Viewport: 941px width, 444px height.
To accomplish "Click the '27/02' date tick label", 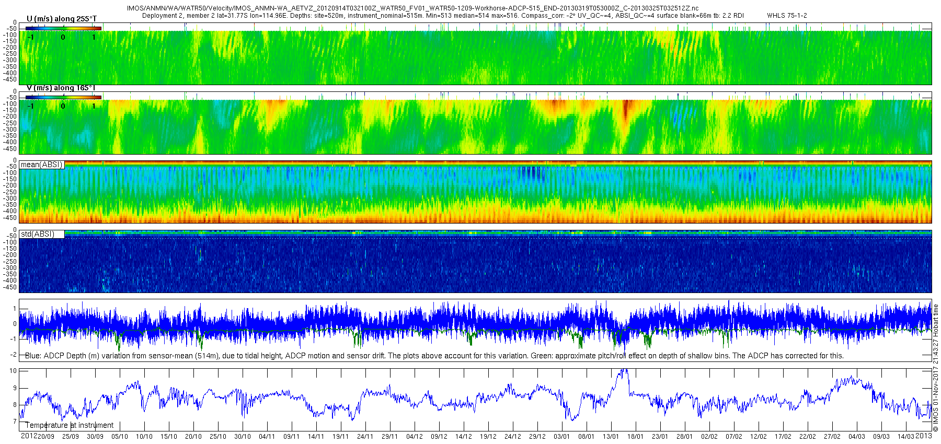I will (x=832, y=437).
